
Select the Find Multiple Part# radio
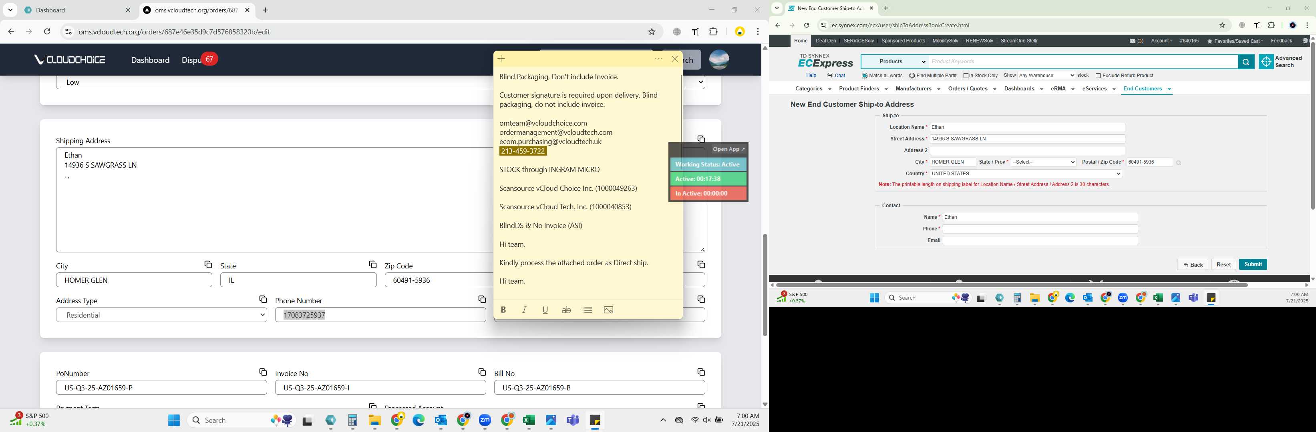912,76
